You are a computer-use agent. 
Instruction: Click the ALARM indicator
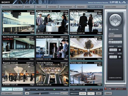(110, 89)
